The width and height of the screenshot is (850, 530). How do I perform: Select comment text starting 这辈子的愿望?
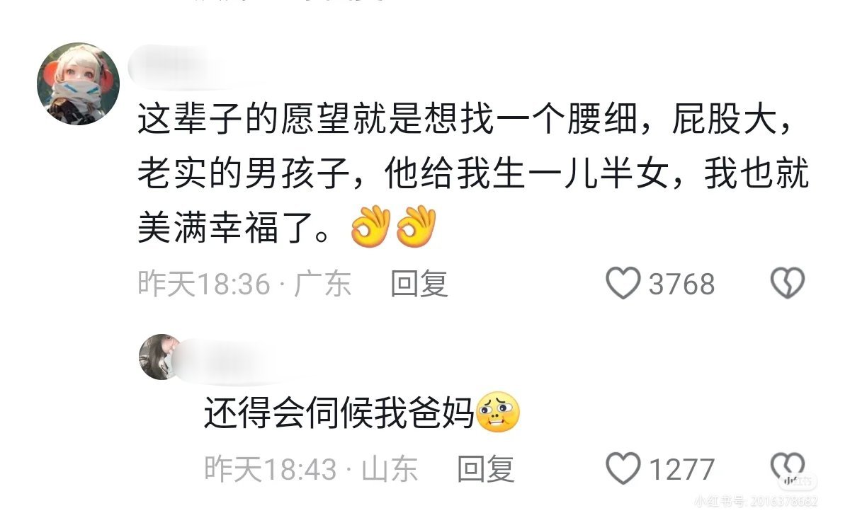pos(473,175)
